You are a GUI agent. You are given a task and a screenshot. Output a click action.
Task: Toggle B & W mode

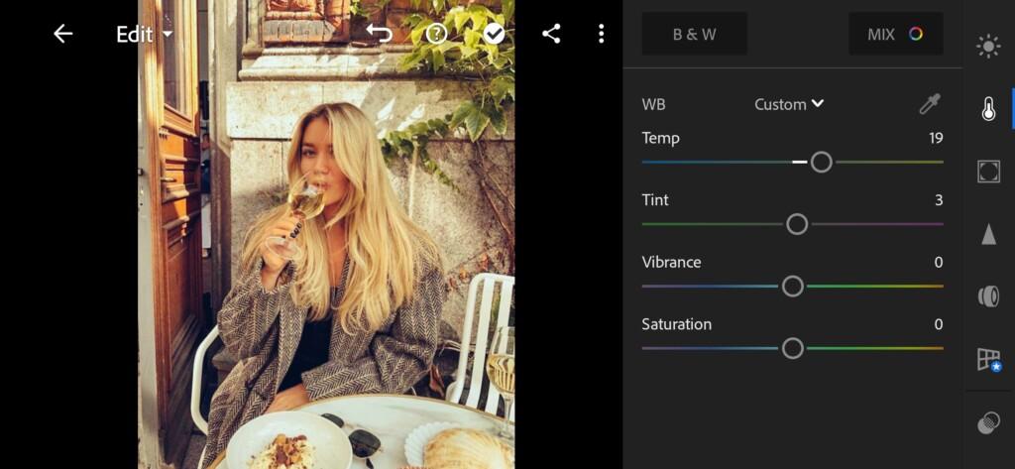tap(695, 34)
